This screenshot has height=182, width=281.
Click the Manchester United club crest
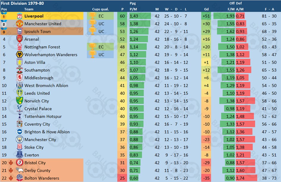pos(20,23)
